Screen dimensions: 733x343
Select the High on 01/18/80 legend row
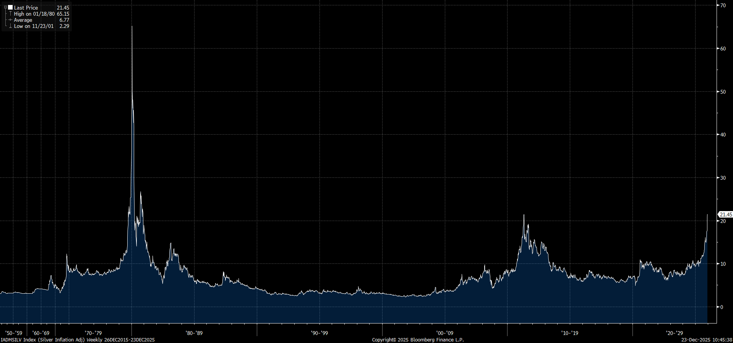[34, 14]
